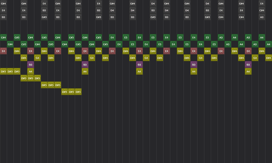Select yellow A4 below the last purple B3
Image resolution: width=272 pixels, height=163 pixels.
248,71
